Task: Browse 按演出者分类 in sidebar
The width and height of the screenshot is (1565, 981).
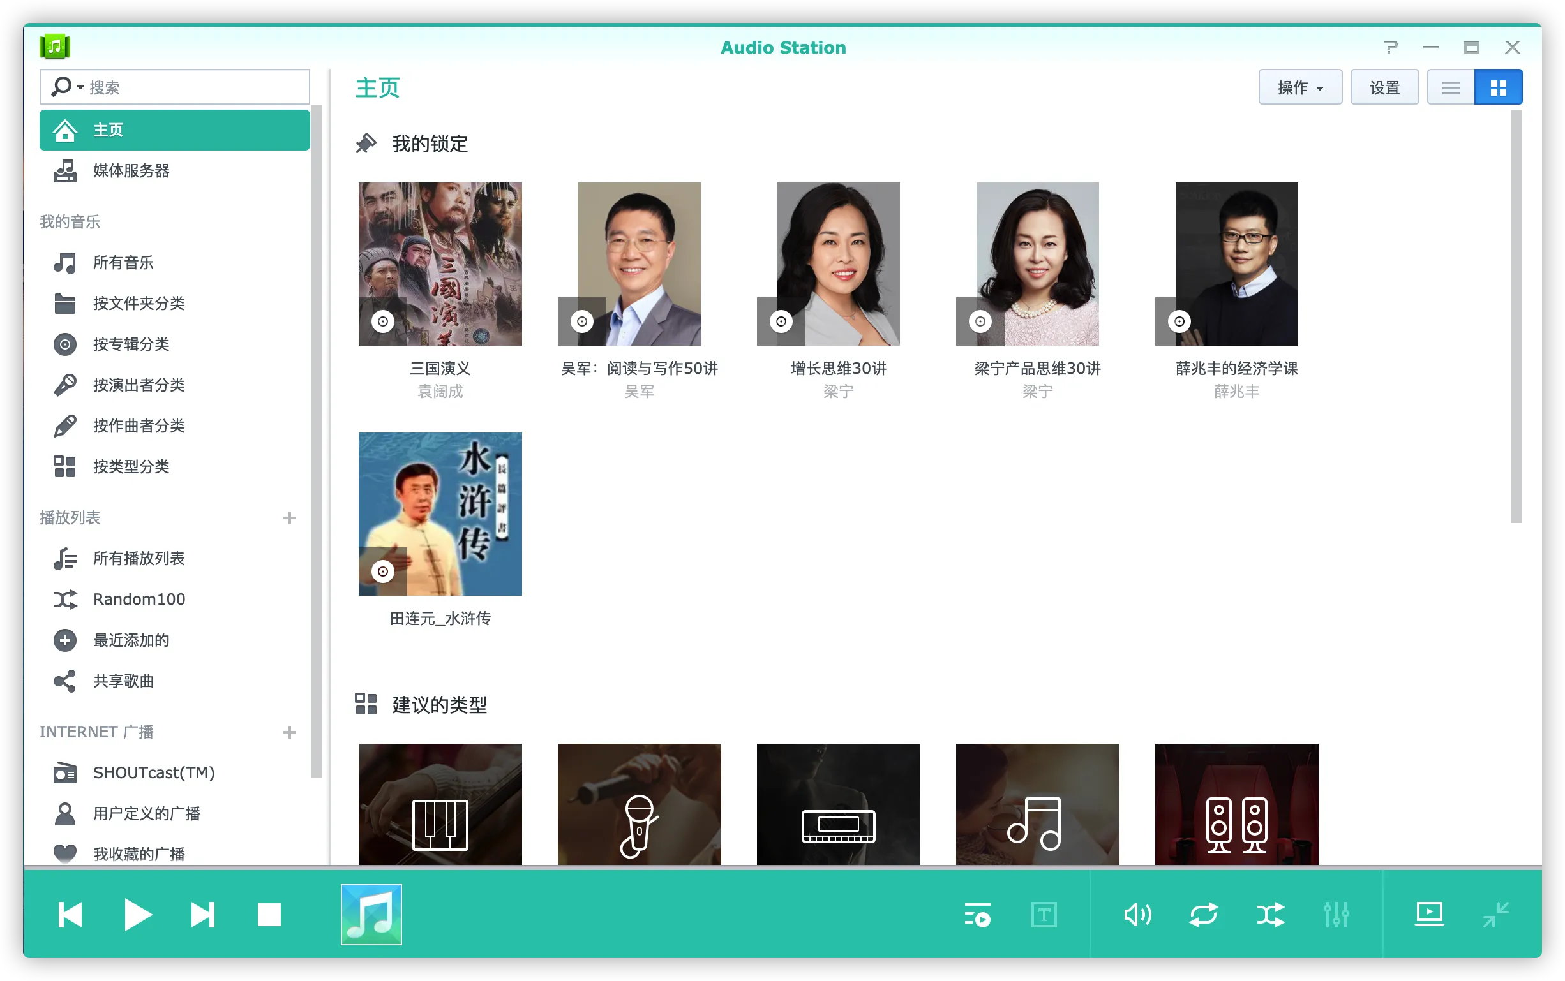Action: coord(175,385)
